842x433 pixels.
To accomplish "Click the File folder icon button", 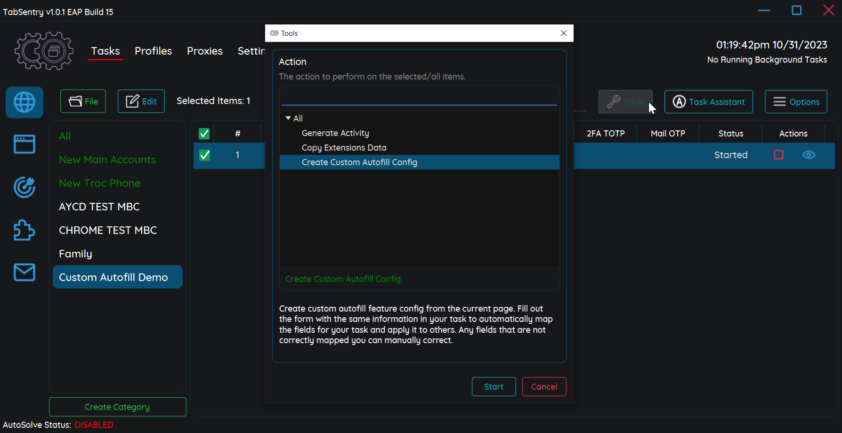I will pos(83,101).
